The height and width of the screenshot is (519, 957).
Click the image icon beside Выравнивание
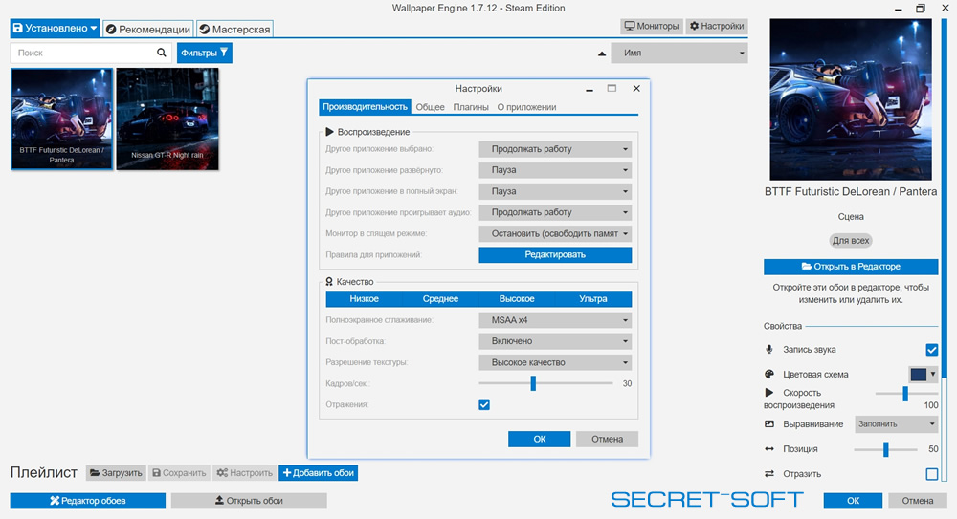point(769,423)
